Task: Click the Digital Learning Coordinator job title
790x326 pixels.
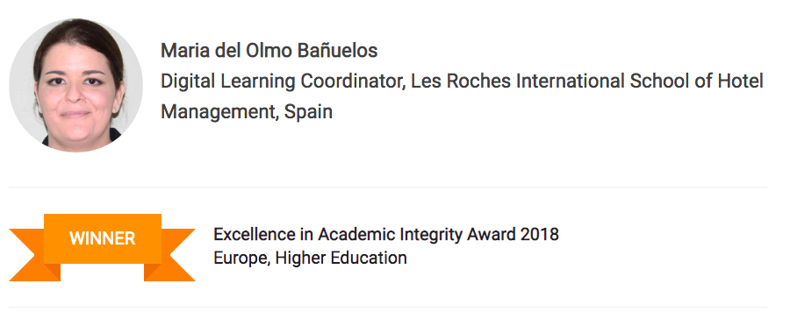Action: (x=284, y=81)
